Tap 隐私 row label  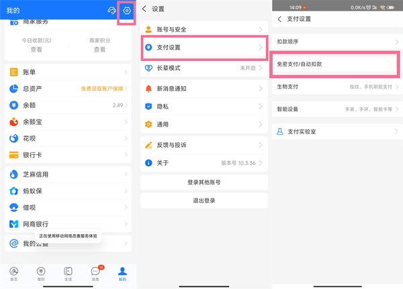[163, 106]
